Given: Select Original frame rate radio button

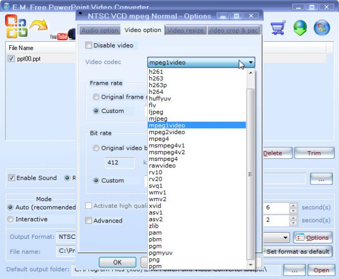Looking at the screenshot, I should [x=96, y=97].
